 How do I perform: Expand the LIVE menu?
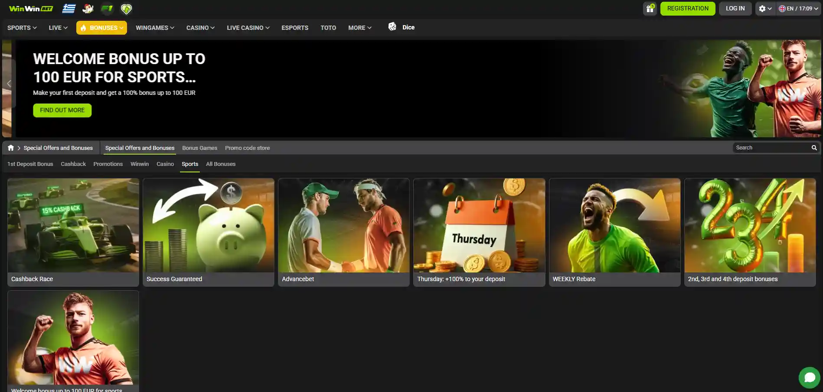58,28
